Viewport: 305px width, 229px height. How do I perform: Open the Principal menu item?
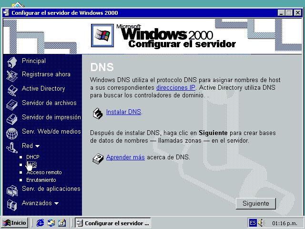pyautogui.click(x=34, y=61)
